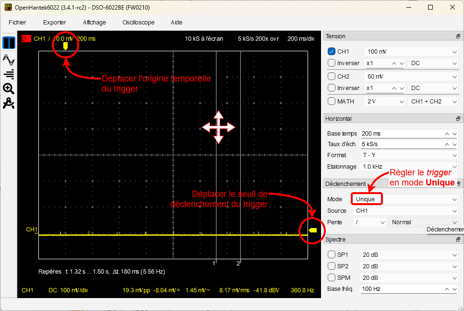Toggle the digital phosphor lines icon
This screenshot has height=311, width=464.
pyautogui.click(x=9, y=74)
